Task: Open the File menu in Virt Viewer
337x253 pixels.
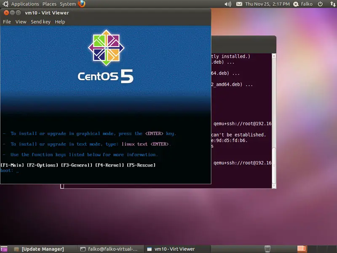Action: tap(7, 22)
